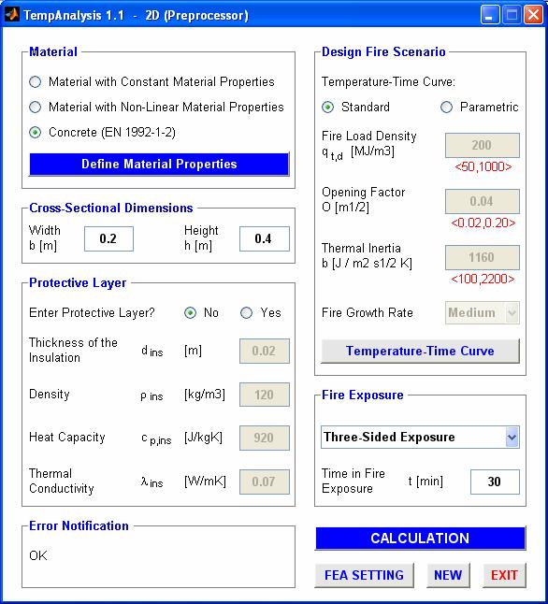Image resolution: width=548 pixels, height=604 pixels.
Task: Expand the Fire Growth Rate dropdown
Action: [483, 312]
